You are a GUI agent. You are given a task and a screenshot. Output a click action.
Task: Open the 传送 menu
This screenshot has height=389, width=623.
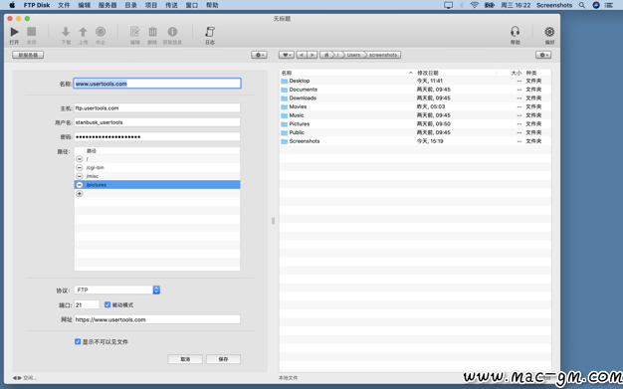tap(171, 5)
